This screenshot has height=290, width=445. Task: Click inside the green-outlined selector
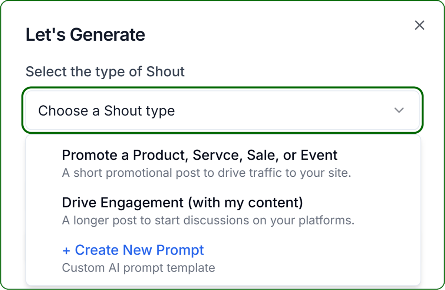(x=222, y=110)
